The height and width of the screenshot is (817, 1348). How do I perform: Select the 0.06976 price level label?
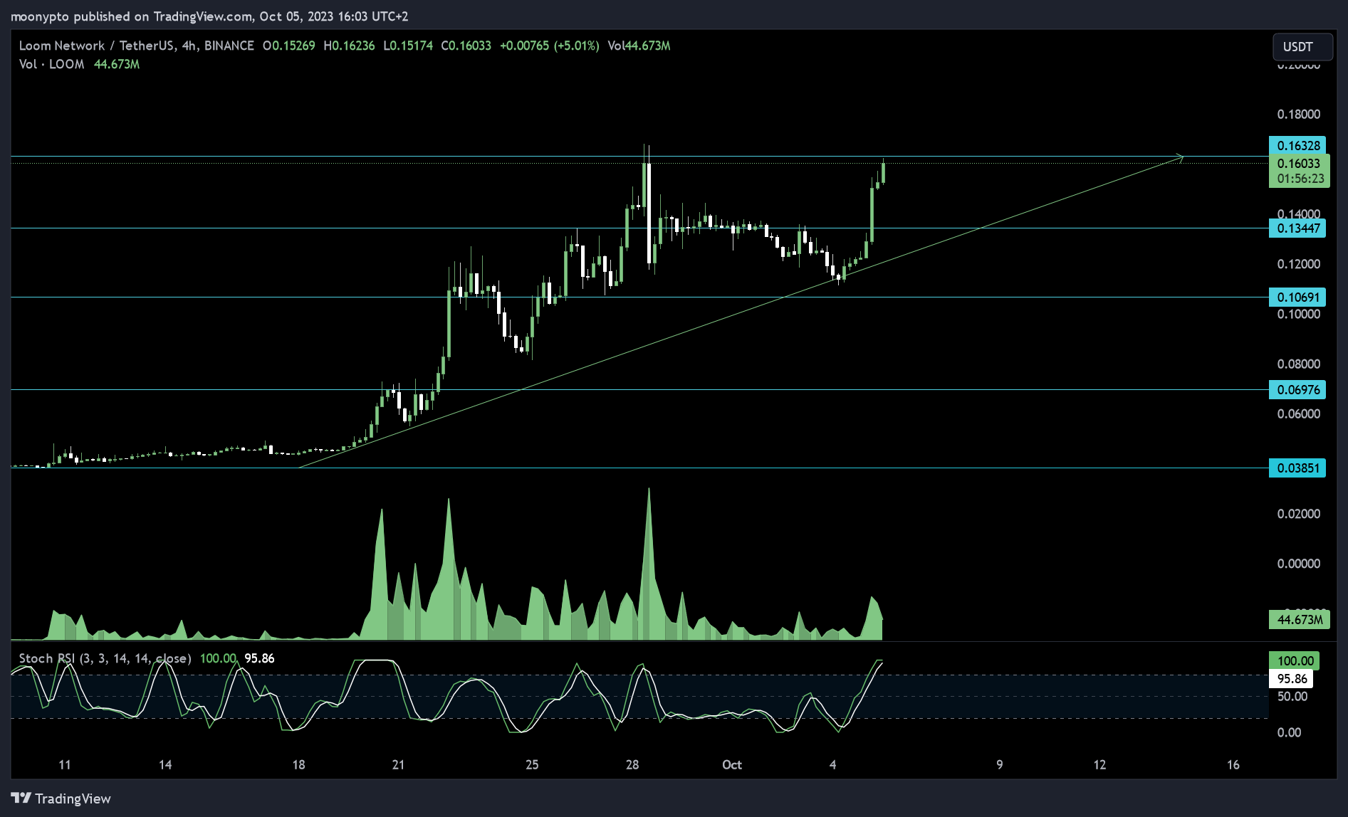point(1297,389)
